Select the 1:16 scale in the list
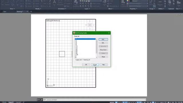 point(85,47)
